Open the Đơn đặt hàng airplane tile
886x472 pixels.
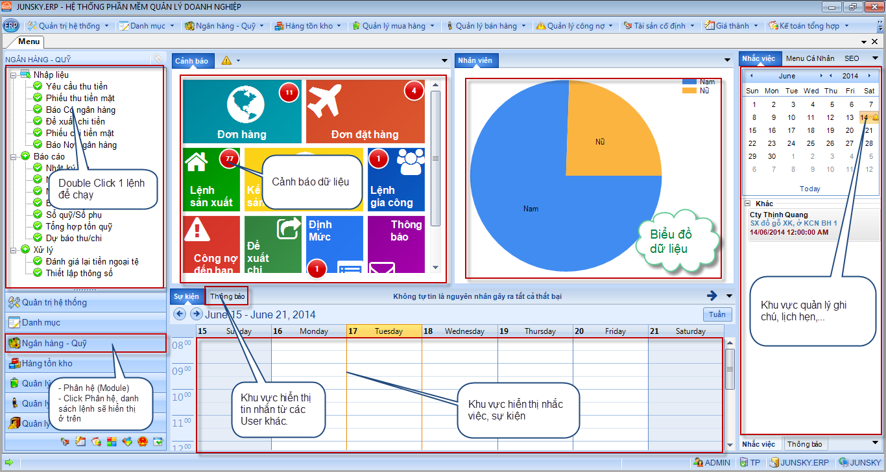(x=365, y=112)
